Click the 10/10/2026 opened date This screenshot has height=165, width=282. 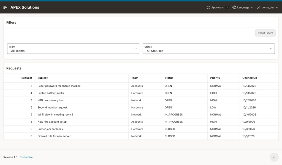249,114
